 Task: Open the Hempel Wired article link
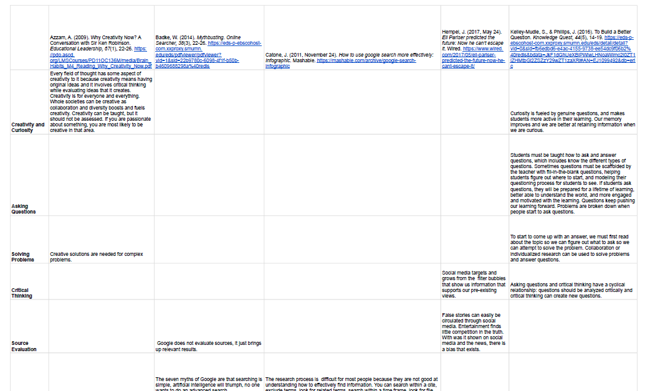coord(473,57)
